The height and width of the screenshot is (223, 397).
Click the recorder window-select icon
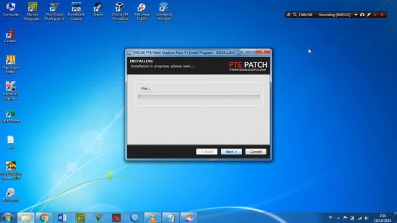pyautogui.click(x=288, y=15)
